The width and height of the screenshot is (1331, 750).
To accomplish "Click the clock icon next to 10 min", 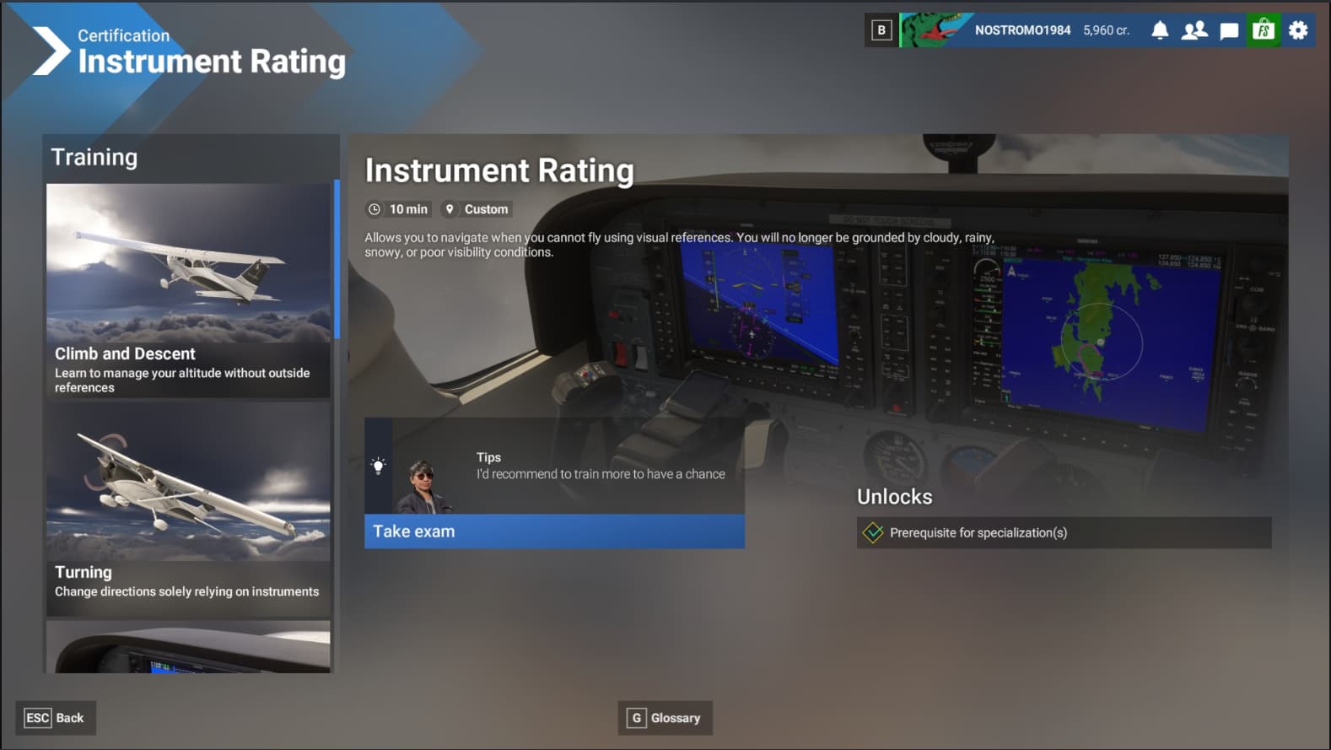I will 375,209.
